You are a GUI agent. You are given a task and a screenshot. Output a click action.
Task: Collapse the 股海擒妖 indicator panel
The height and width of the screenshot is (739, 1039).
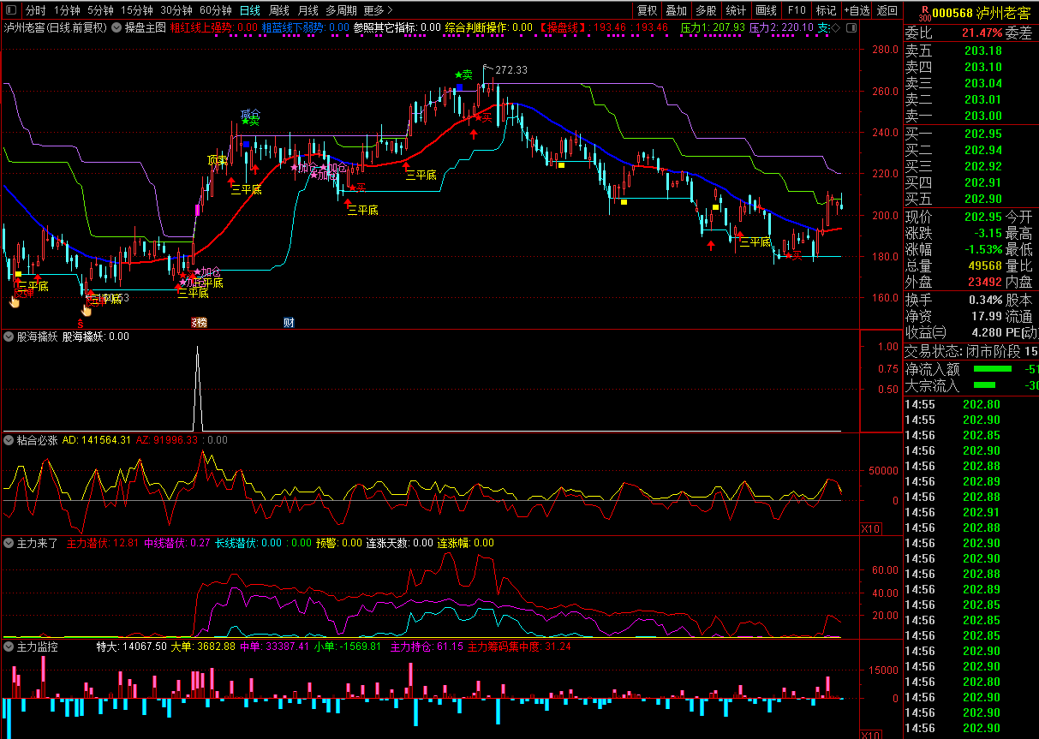[9, 337]
